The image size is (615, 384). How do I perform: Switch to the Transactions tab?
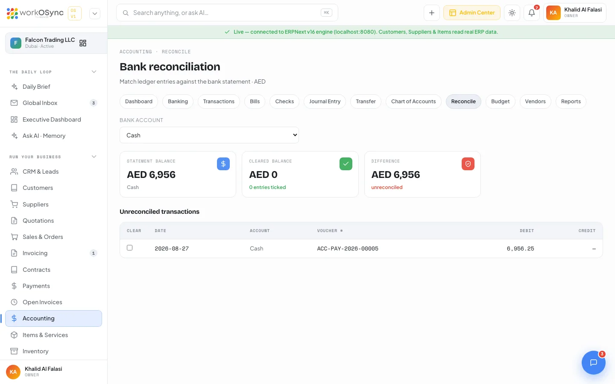point(219,102)
